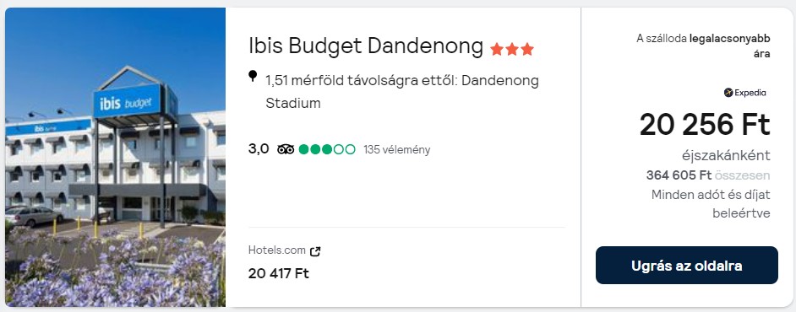Select the 20 417 Ft Hotels.com price
Screen dimensions: 796x312
pyautogui.click(x=278, y=273)
